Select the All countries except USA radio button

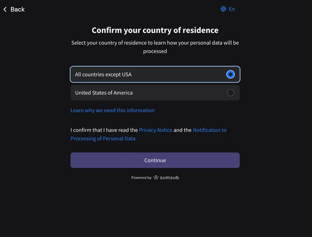click(230, 75)
